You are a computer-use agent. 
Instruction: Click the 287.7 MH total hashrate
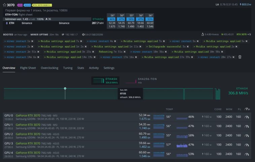pos(98,23)
